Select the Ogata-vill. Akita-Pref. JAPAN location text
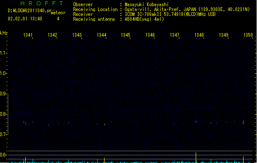The width and height of the screenshot is (257, 163). pos(160,9)
